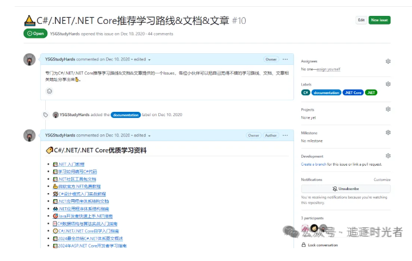Open the '.NET应用程序体系结构指南' link
The width and height of the screenshot is (412, 261).
81,208
